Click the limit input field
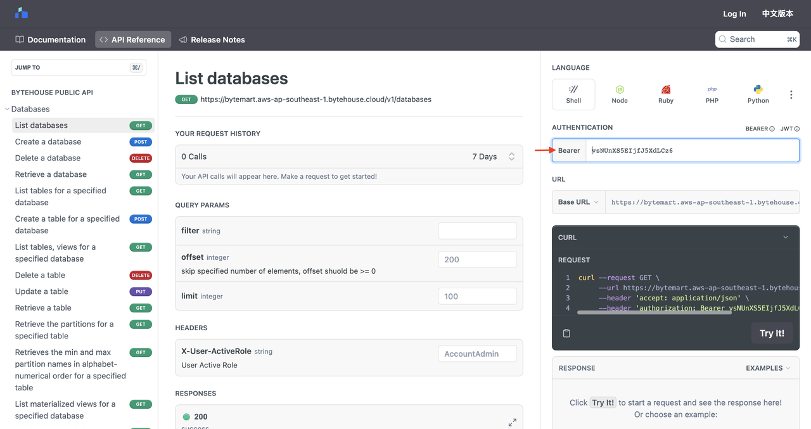The height and width of the screenshot is (429, 811). pos(477,296)
